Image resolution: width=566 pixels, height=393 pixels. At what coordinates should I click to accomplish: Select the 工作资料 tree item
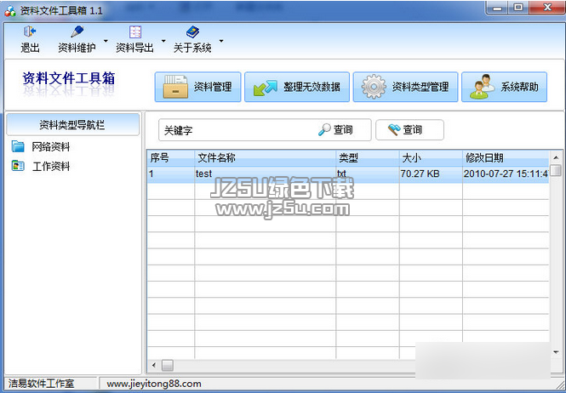41,166
